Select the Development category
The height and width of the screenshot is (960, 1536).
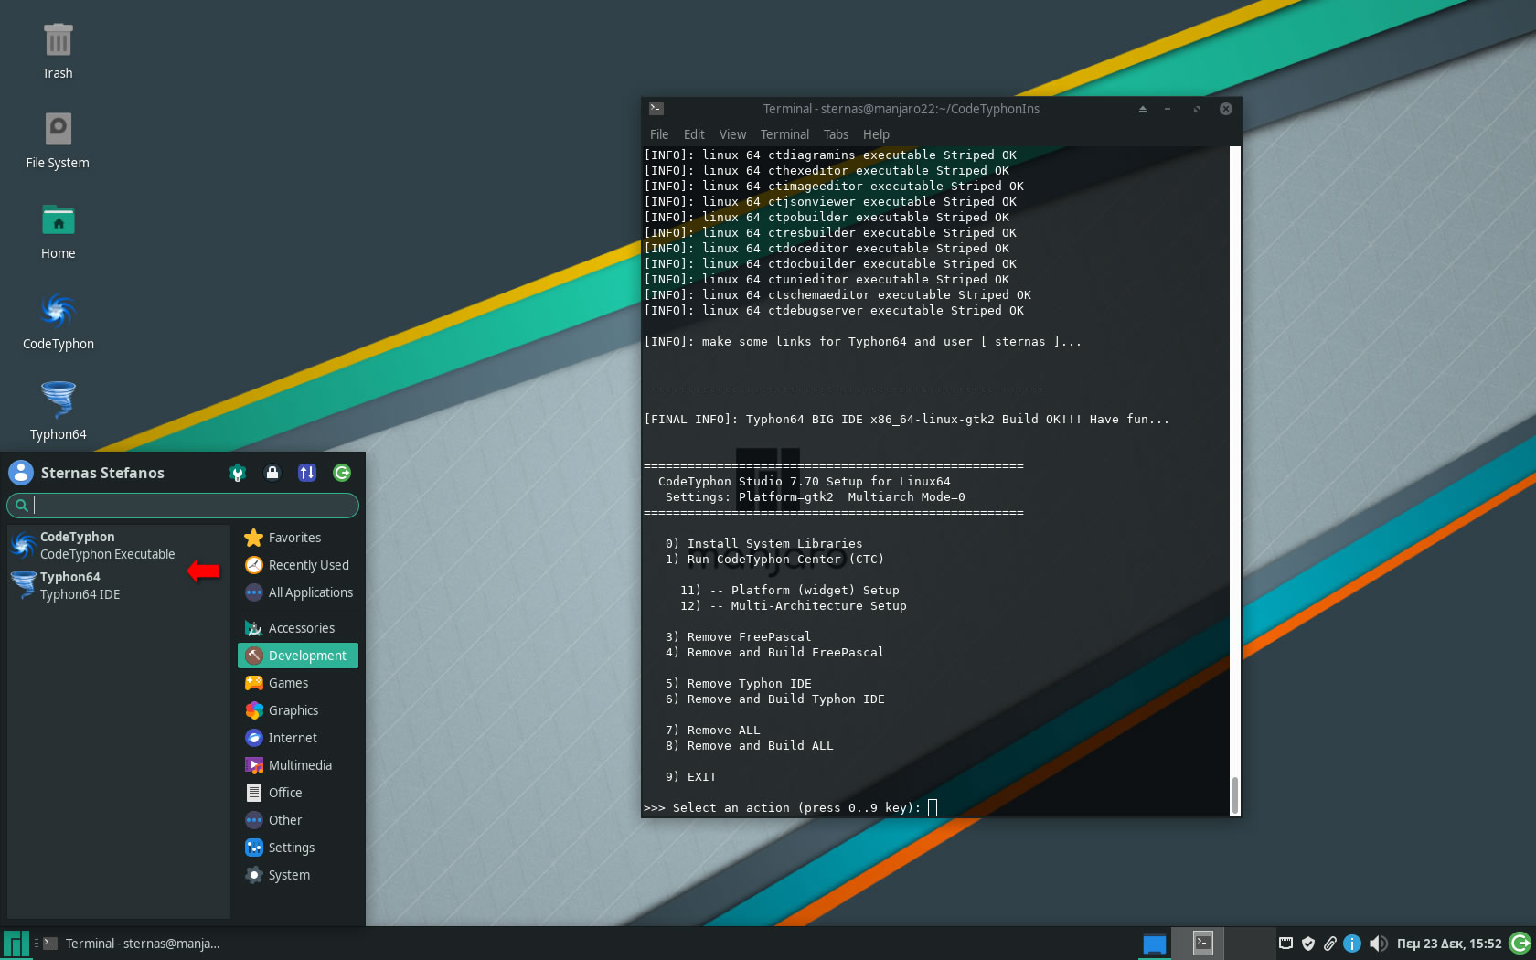coord(297,656)
